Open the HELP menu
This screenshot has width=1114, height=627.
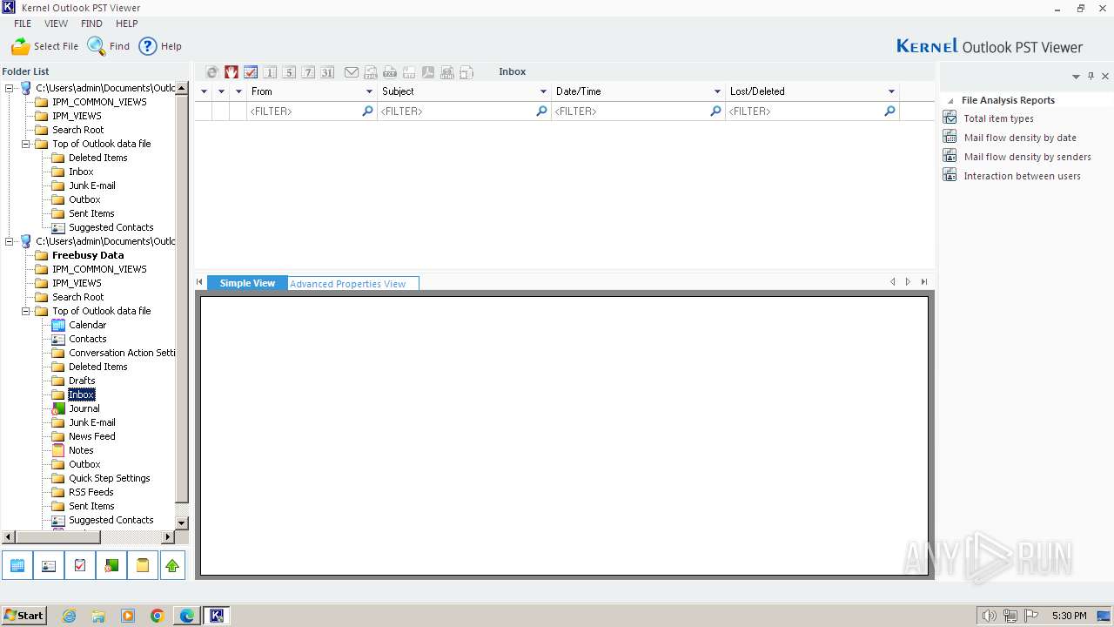[x=127, y=24]
